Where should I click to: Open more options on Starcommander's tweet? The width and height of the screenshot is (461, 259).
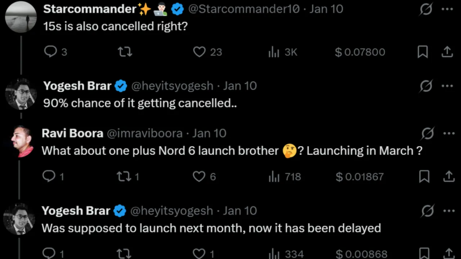pos(447,9)
